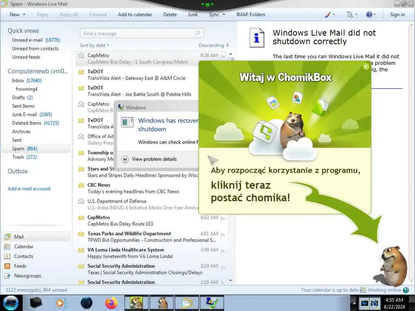The width and height of the screenshot is (415, 311).
Task: Click envelope icon of CapMetro 9:26 AM message
Action: 81,55
